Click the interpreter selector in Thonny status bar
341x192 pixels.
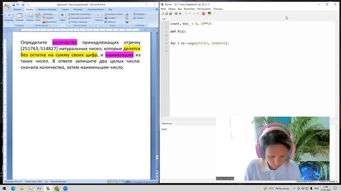click(316, 181)
